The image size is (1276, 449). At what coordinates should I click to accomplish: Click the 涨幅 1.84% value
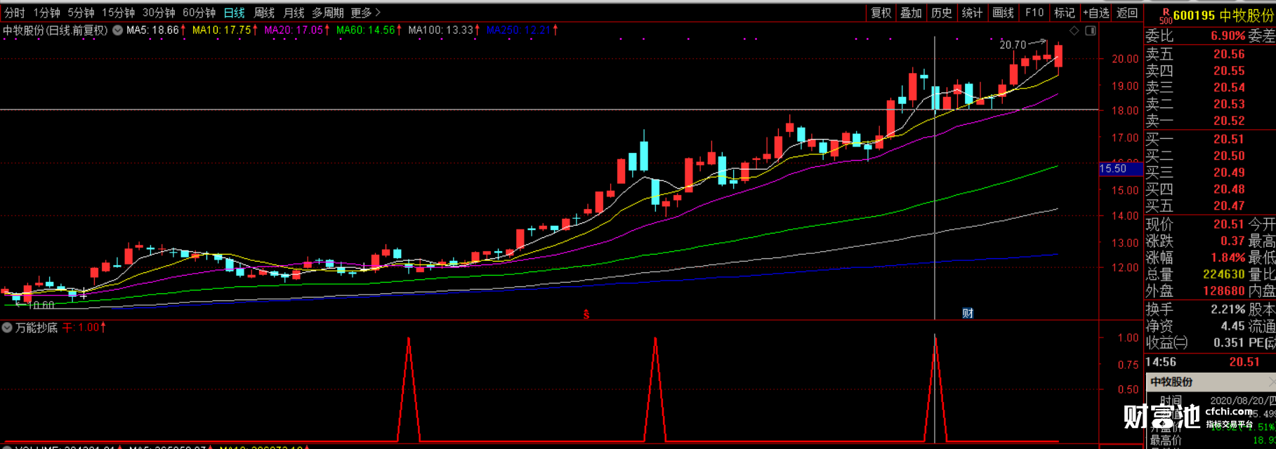(1228, 258)
